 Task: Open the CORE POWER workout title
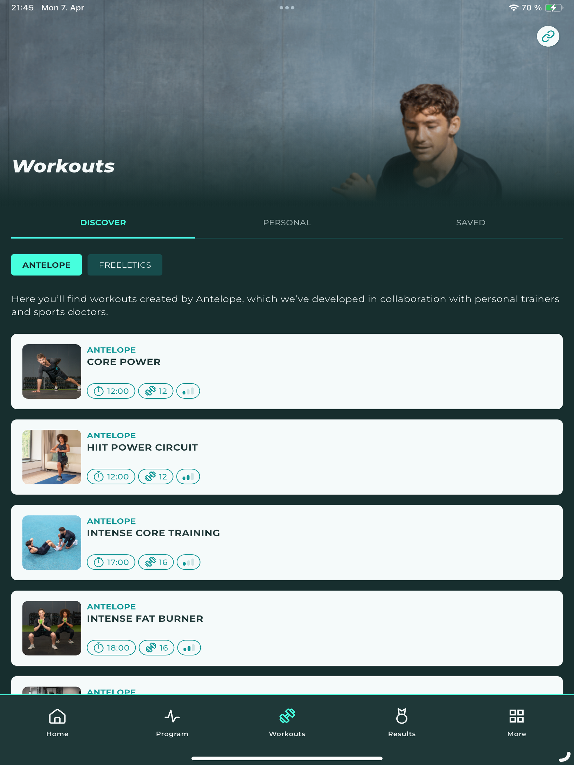tap(123, 362)
